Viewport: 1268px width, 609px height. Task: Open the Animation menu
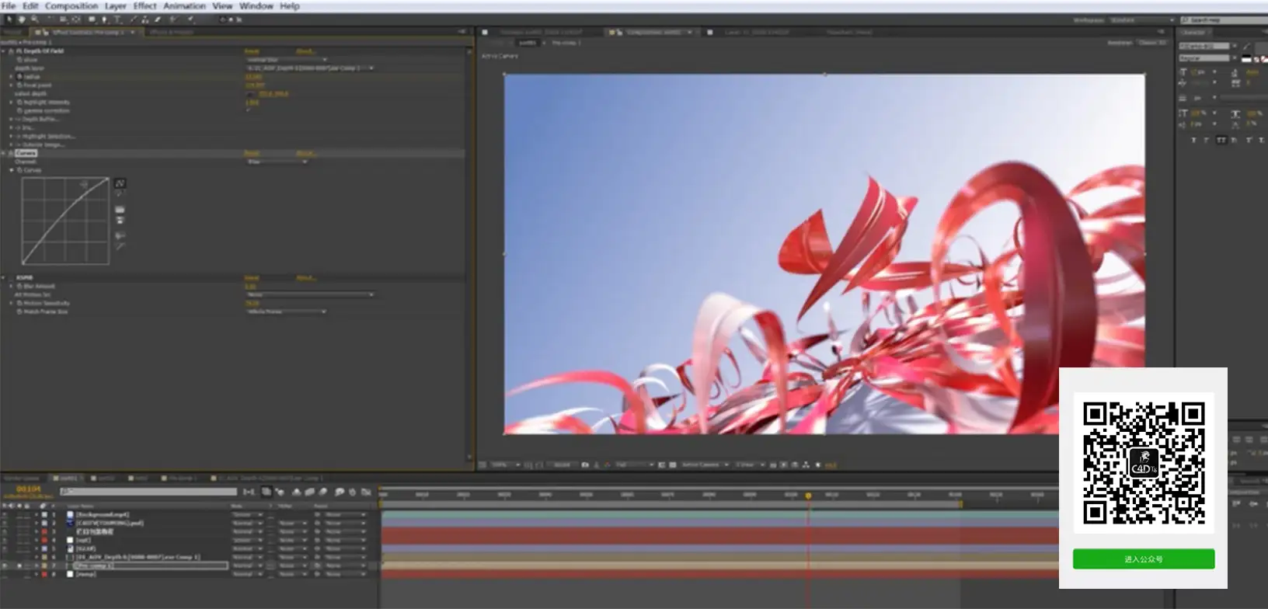coord(184,5)
